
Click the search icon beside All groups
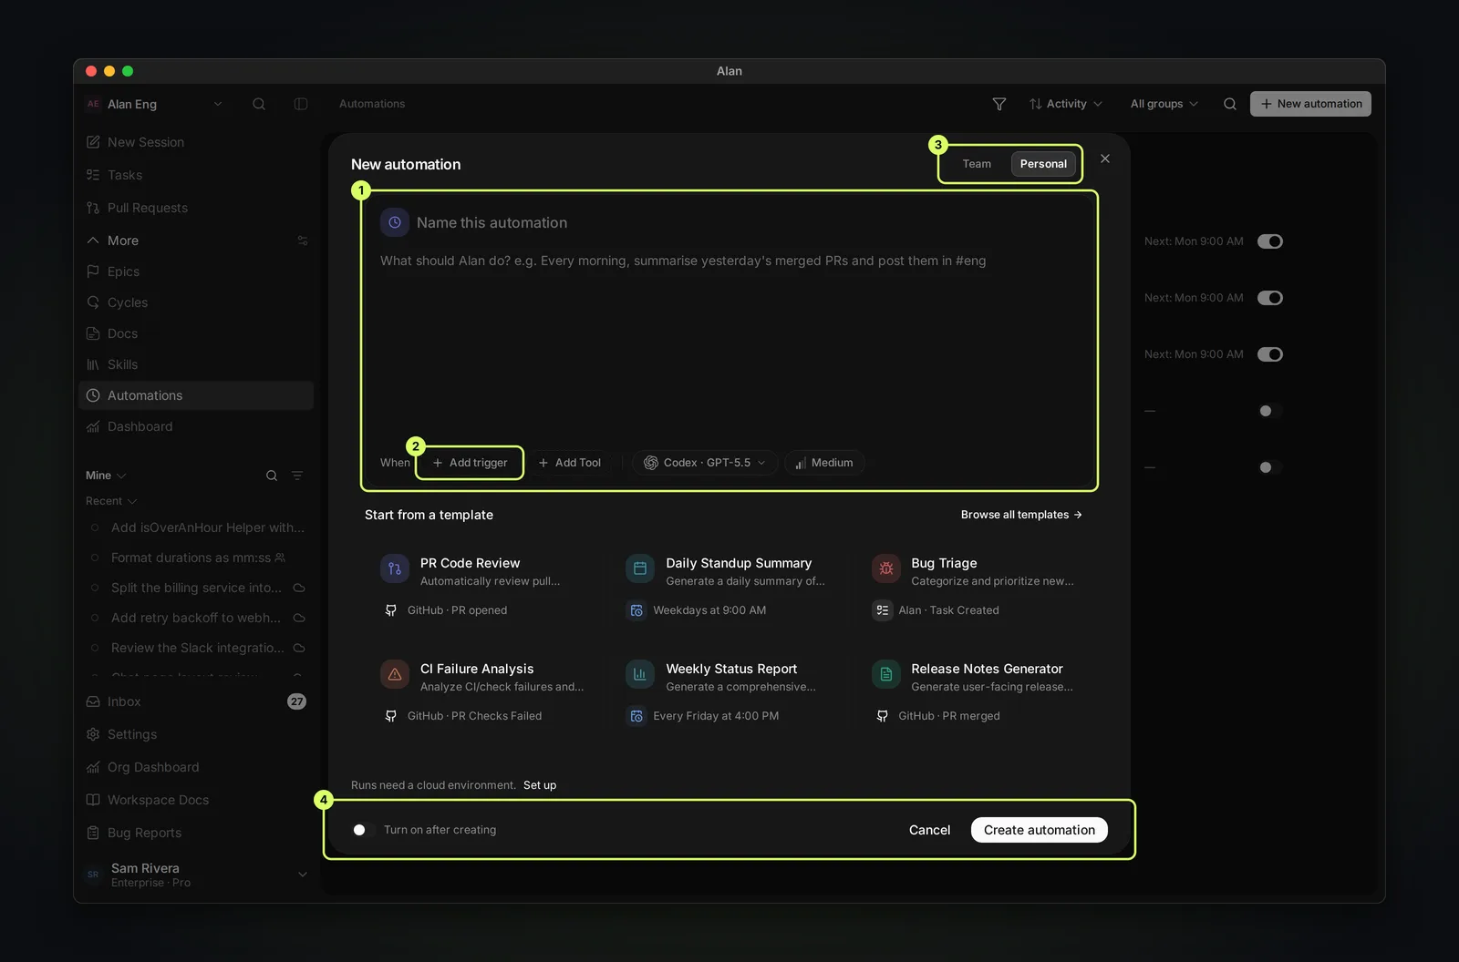1230,104
